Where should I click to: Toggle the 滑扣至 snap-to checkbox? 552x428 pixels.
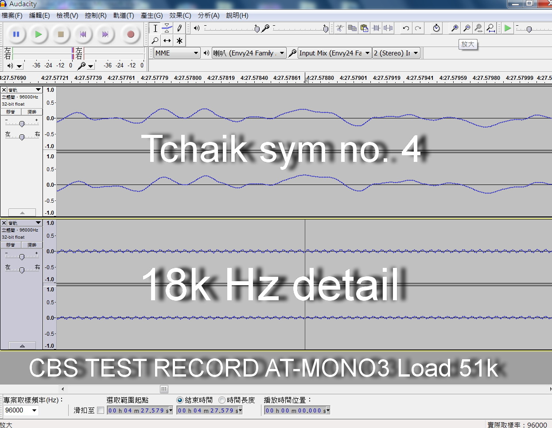[101, 410]
